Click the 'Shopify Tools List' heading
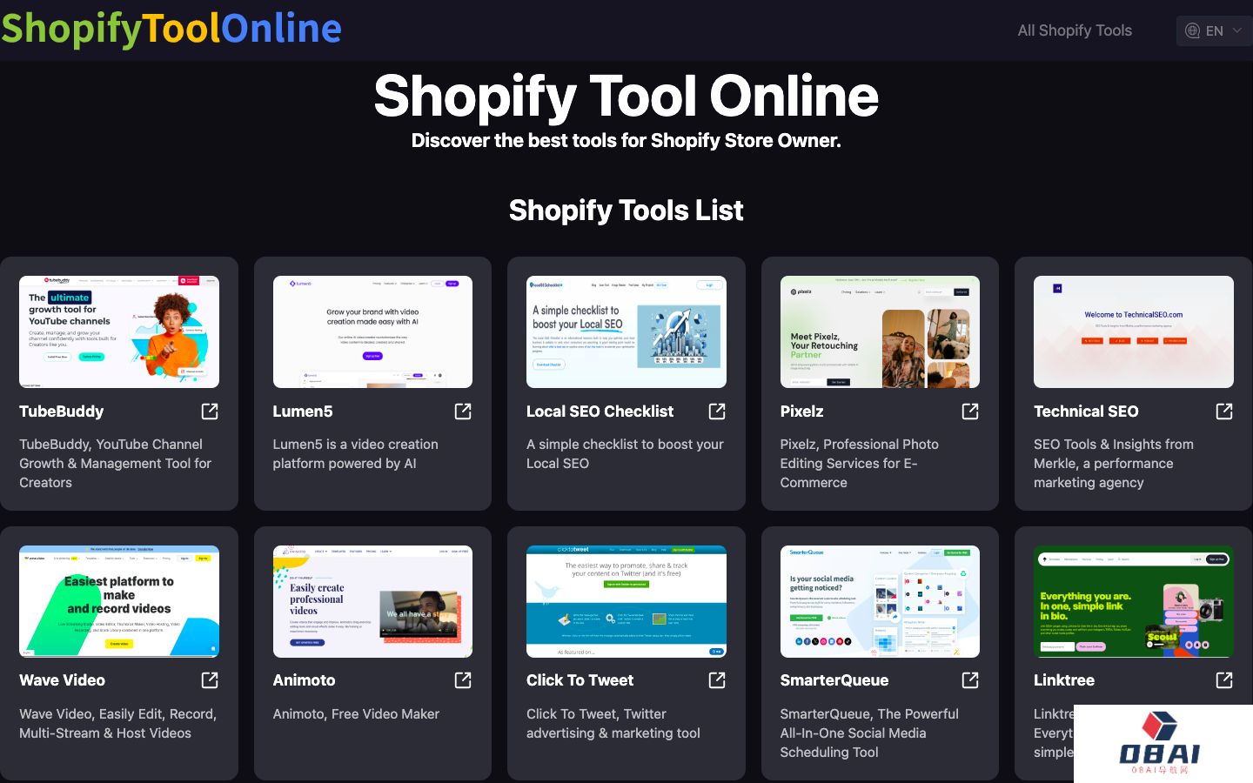Screen dimensions: 1253x783 (626, 210)
